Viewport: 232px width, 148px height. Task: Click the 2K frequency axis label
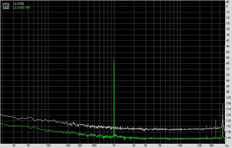pyautogui.click(x=134, y=145)
